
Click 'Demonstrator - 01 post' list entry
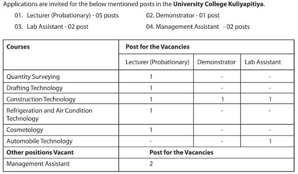click(183, 15)
